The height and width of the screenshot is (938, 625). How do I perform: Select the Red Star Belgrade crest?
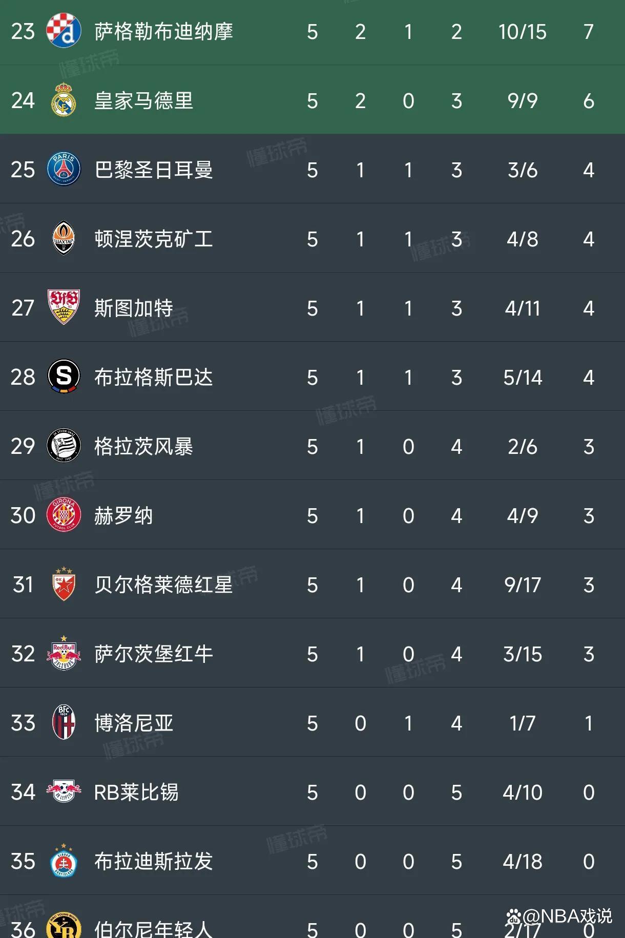[x=64, y=585]
